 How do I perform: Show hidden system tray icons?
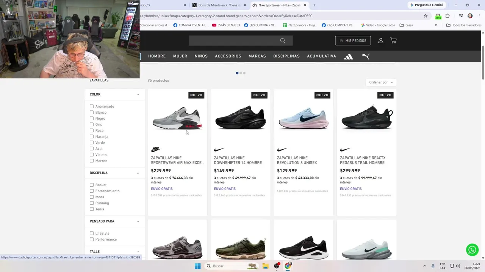[x=425, y=266]
